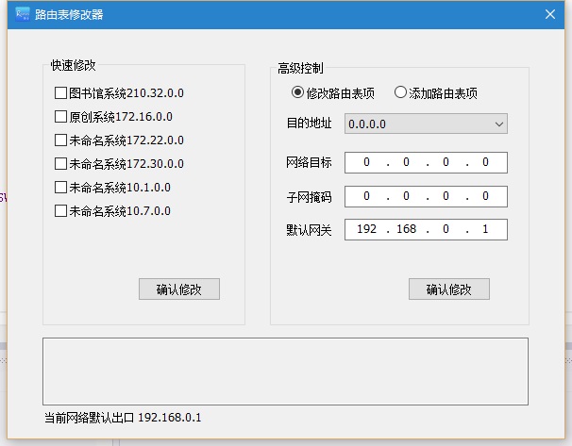Focus first octet of 网络目标 field
Viewport: 572px width, 446px height.
point(366,162)
